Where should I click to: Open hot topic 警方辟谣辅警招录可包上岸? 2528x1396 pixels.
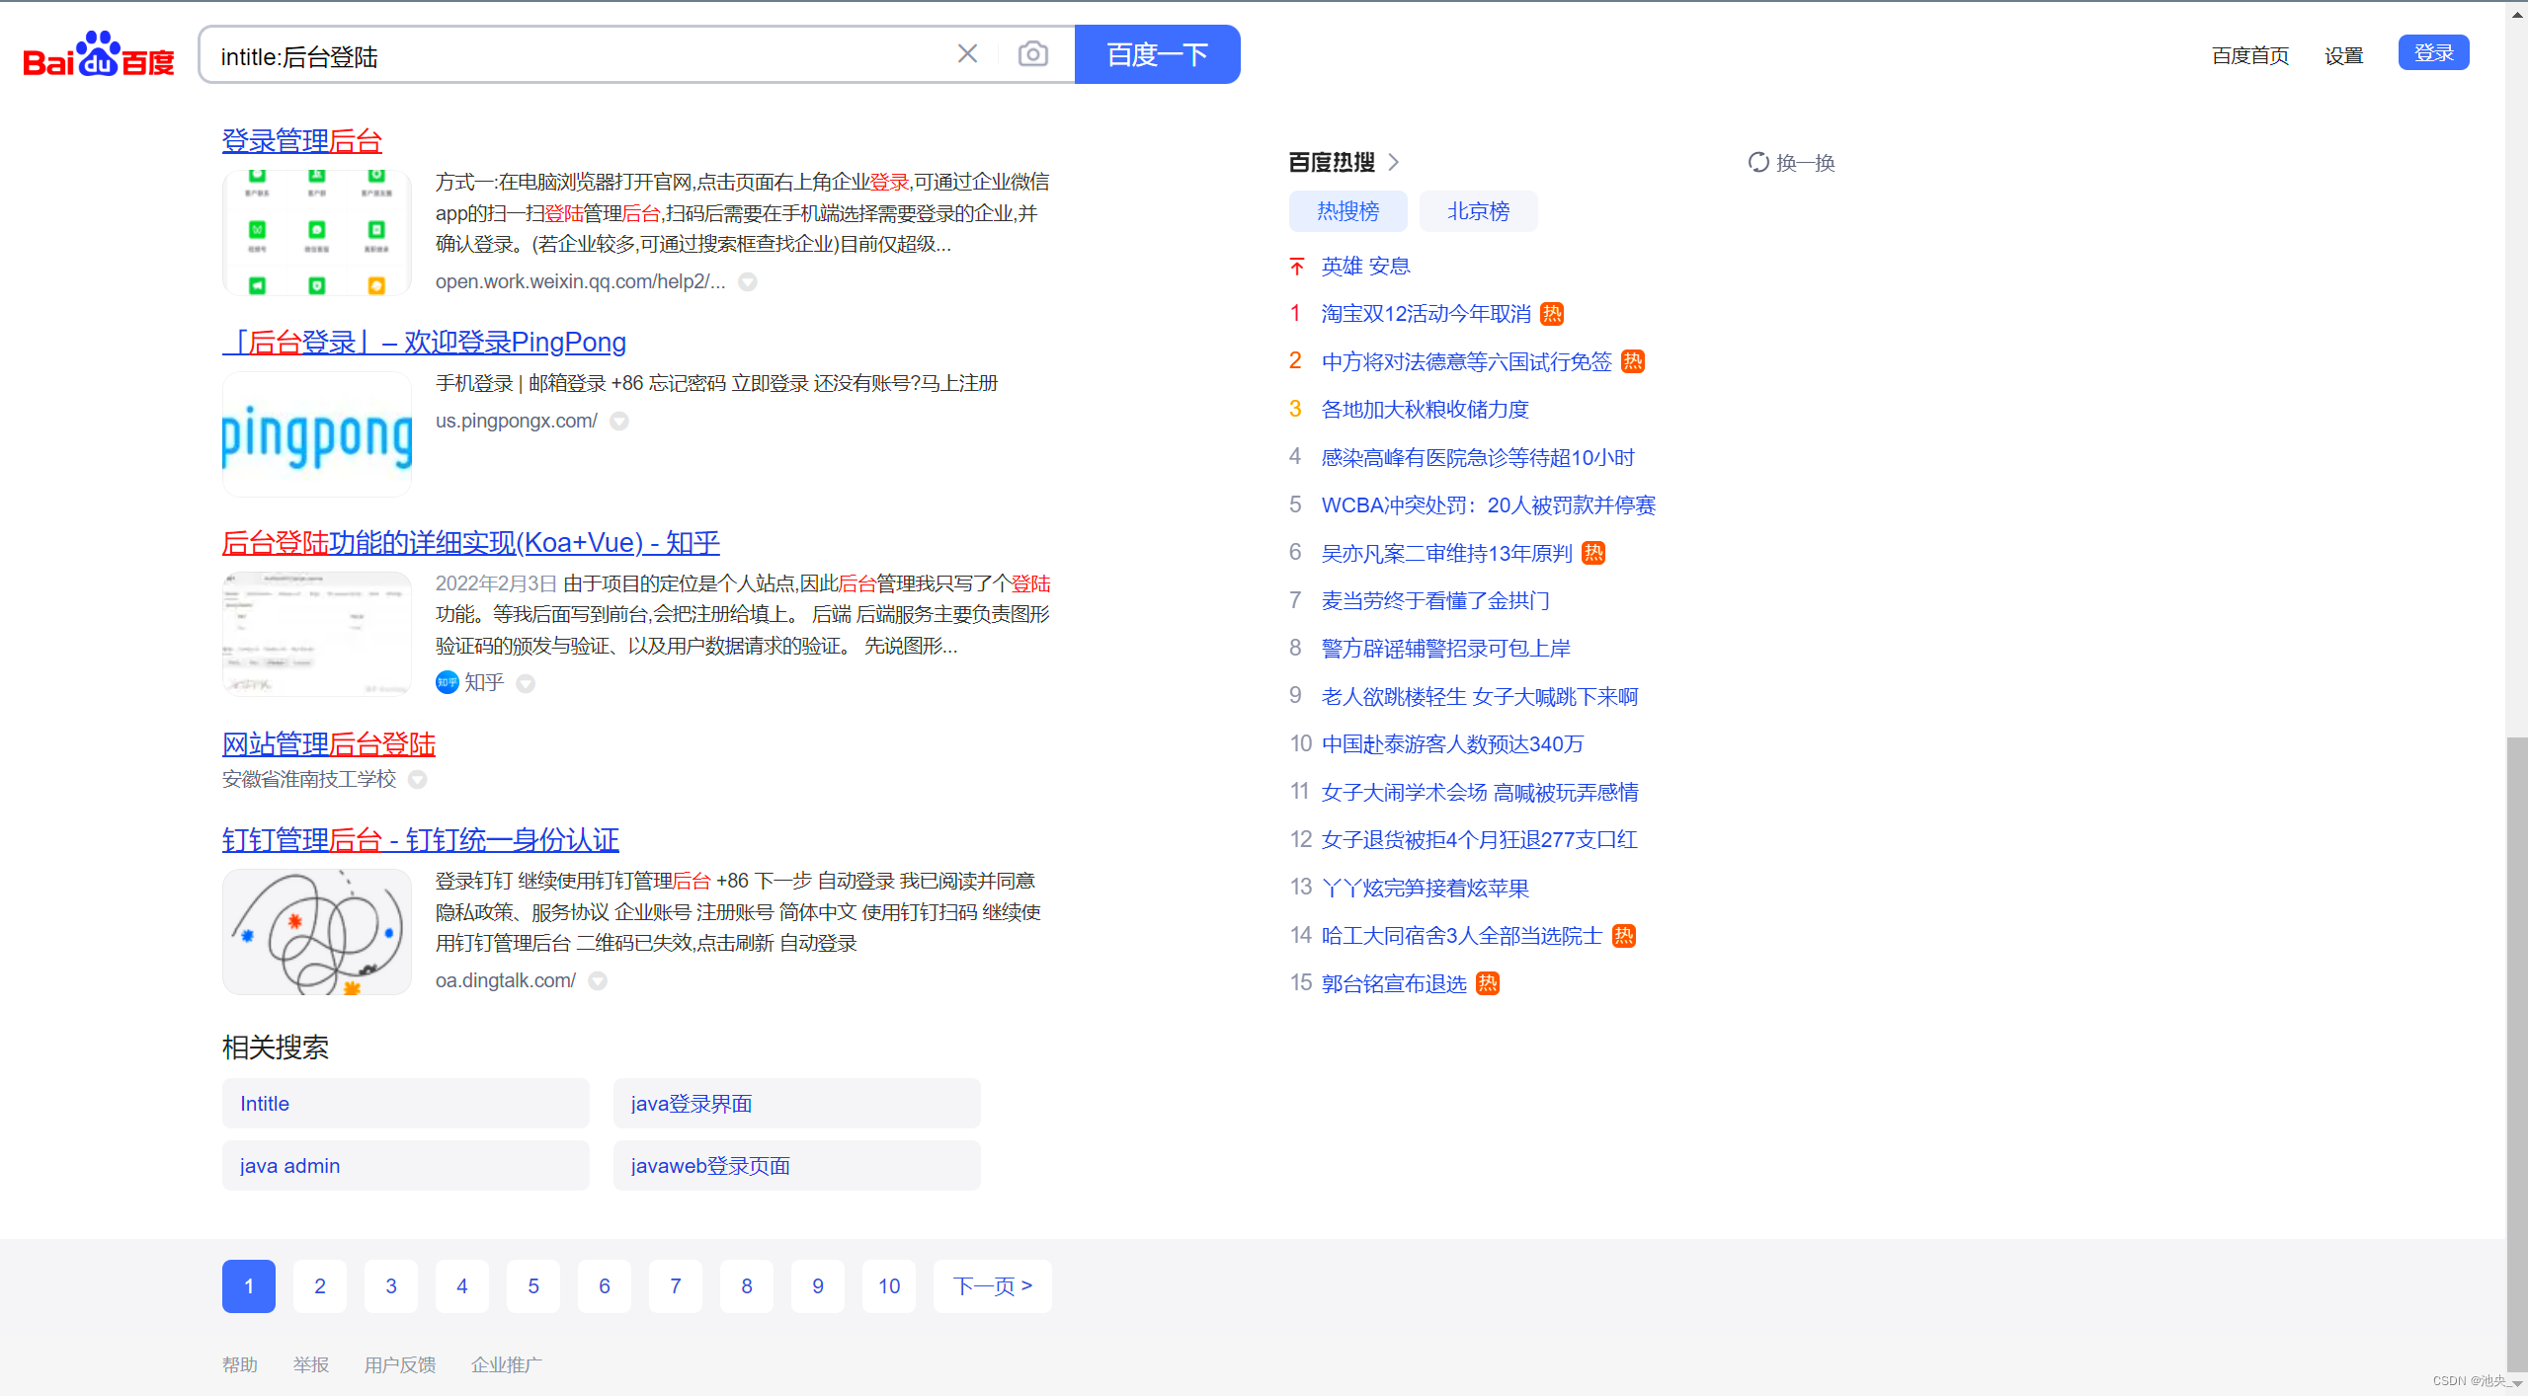tap(1446, 649)
